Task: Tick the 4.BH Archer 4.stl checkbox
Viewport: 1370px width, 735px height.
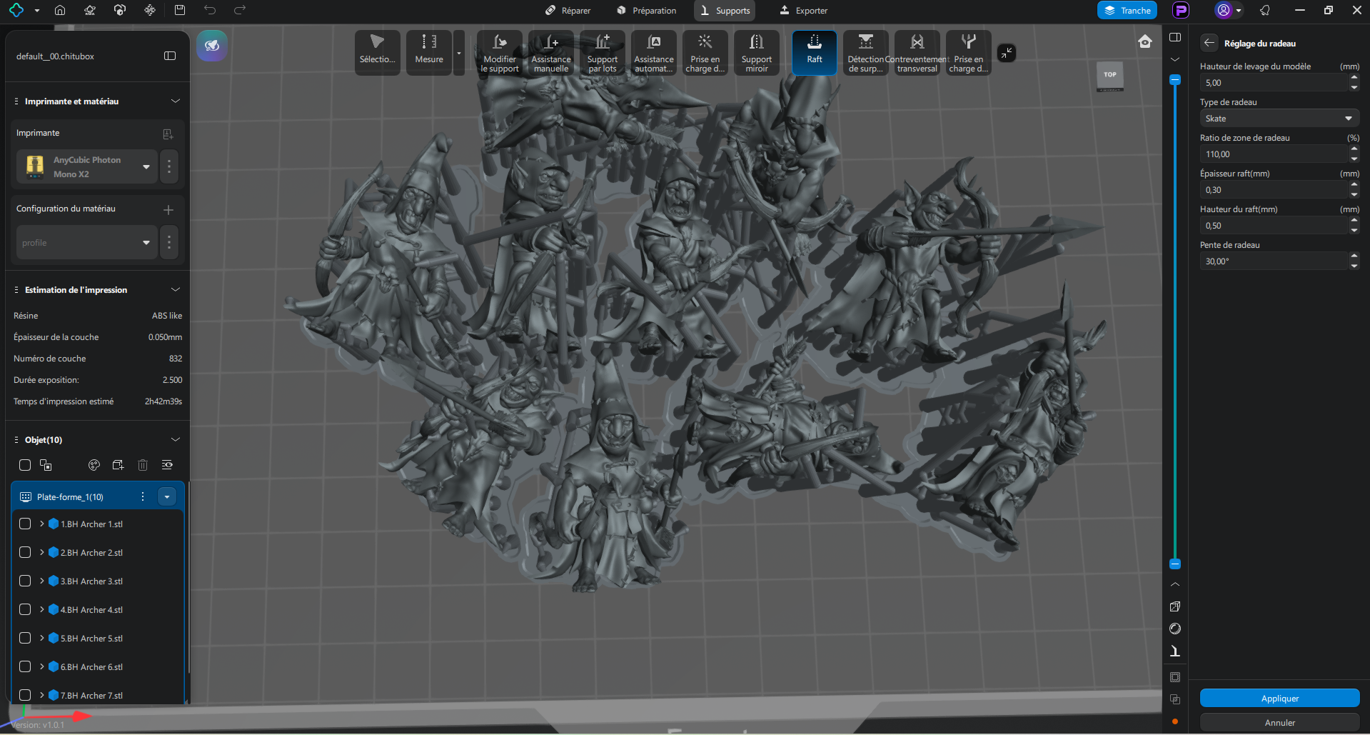Action: (x=25, y=609)
